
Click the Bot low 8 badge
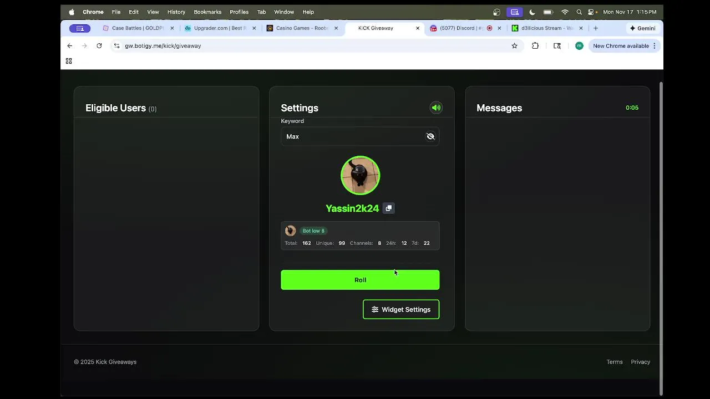click(313, 231)
